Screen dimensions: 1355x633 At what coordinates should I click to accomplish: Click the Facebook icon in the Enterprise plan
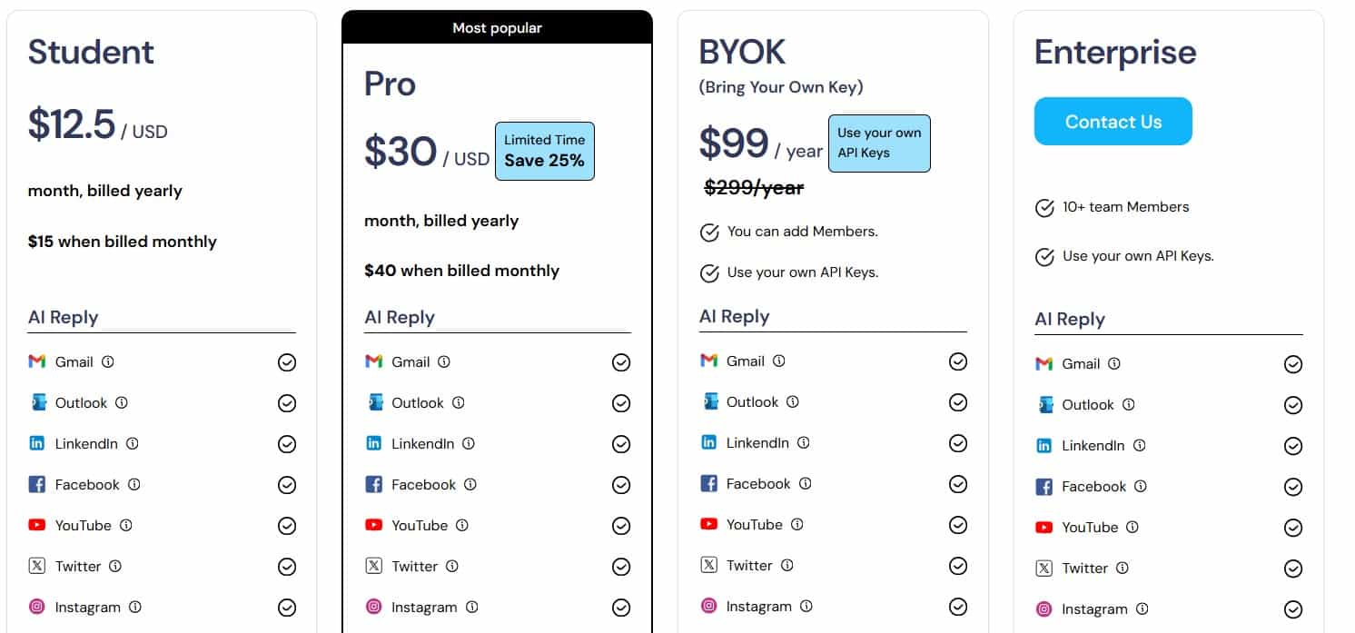[x=1045, y=486]
